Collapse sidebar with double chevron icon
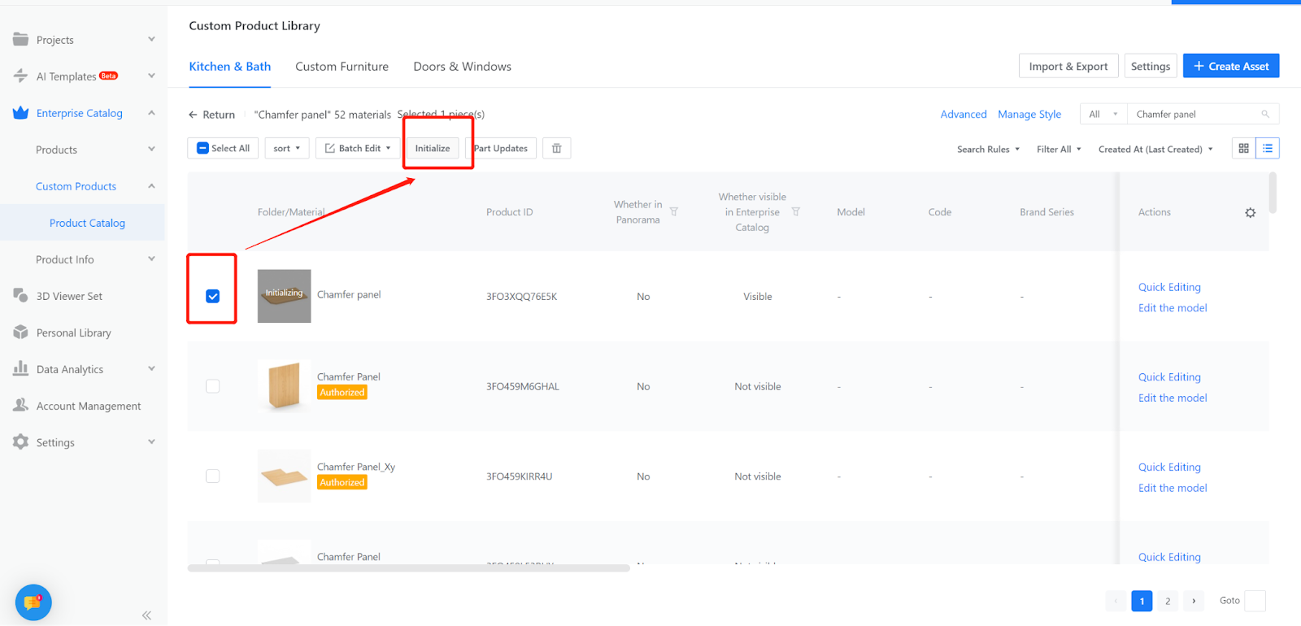1301x626 pixels. (x=146, y=615)
